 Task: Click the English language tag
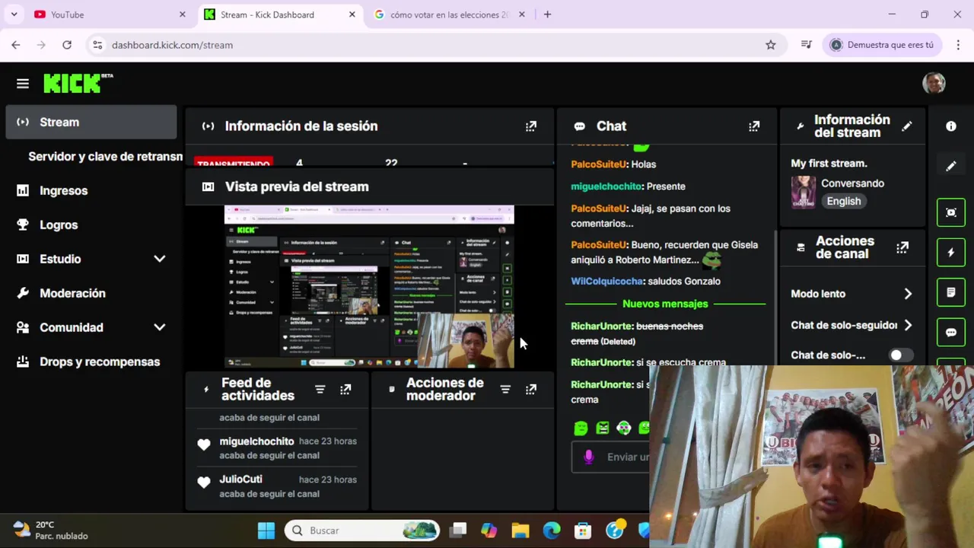[x=844, y=201]
